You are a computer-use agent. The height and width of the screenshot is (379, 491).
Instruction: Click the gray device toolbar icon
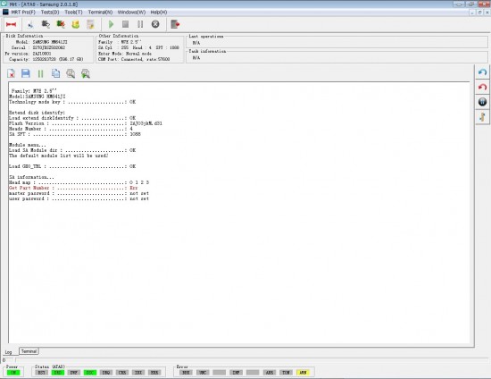46,24
